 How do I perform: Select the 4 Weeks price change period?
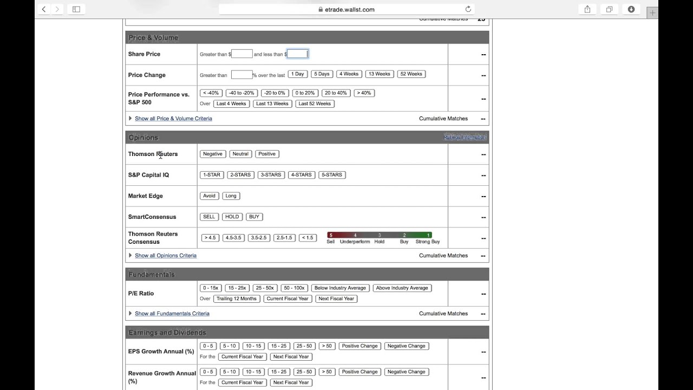(349, 74)
